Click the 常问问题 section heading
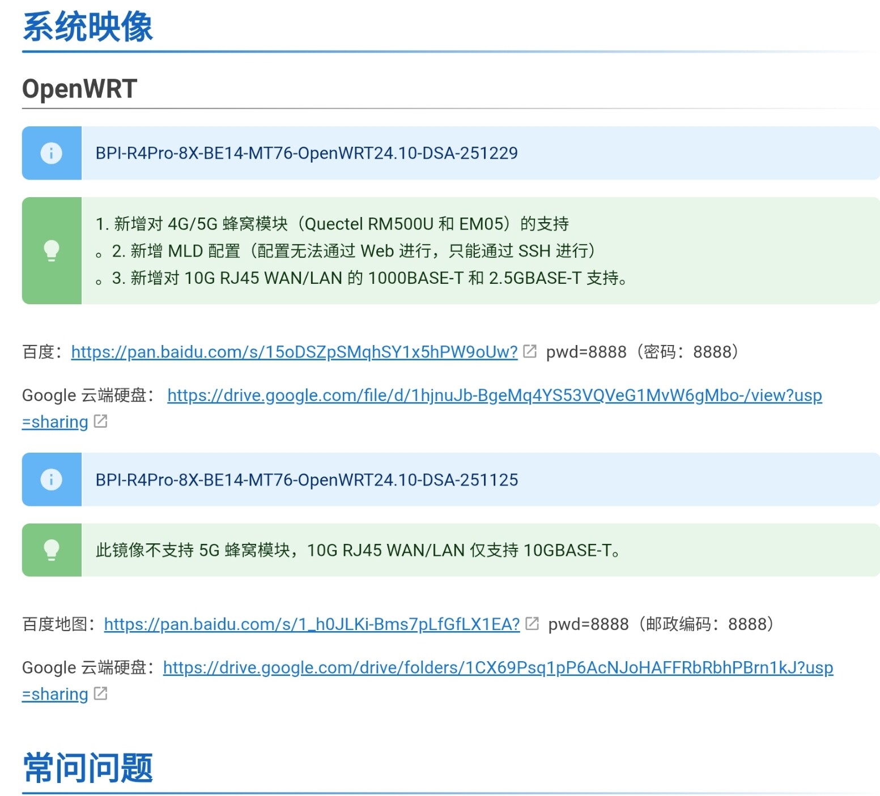 pos(88,768)
